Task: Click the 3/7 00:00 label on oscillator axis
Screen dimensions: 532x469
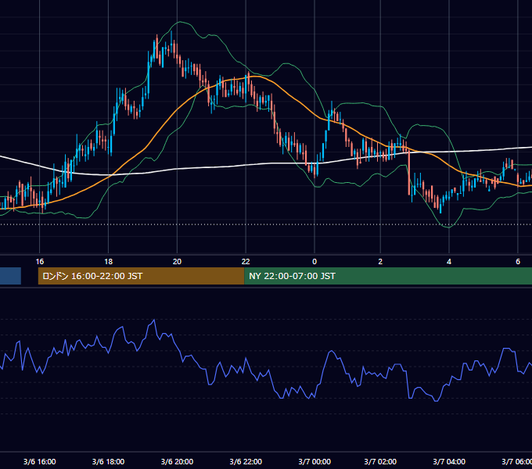Action: pos(315,461)
